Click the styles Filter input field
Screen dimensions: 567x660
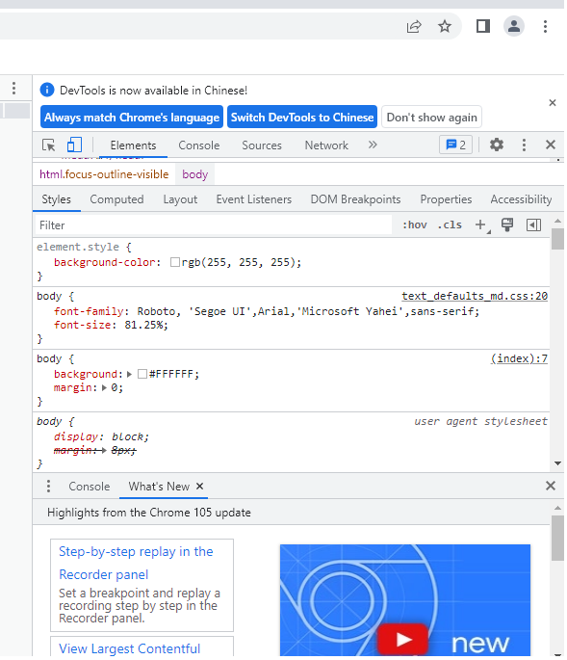click(x=214, y=225)
